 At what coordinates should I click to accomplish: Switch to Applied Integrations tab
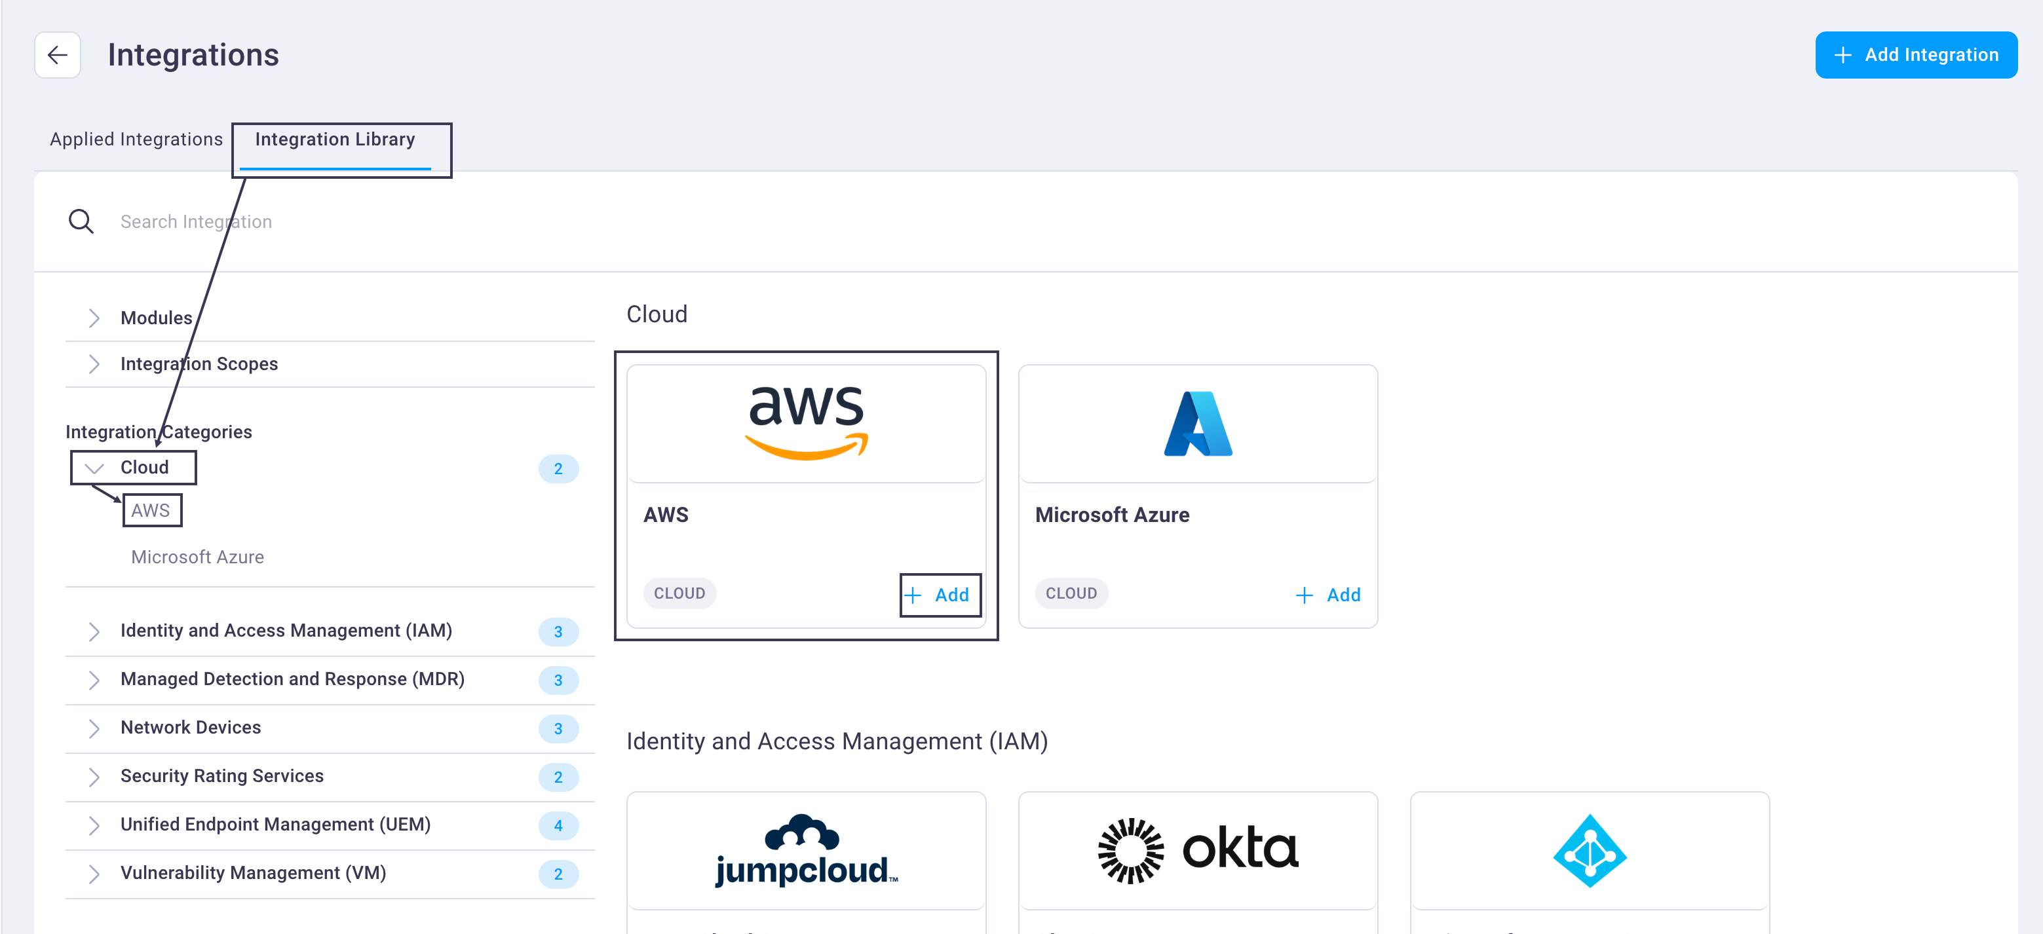coord(136,140)
